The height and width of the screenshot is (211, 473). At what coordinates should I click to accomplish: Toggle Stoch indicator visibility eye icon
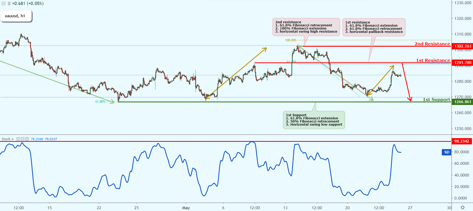pyautogui.click(x=18, y=139)
